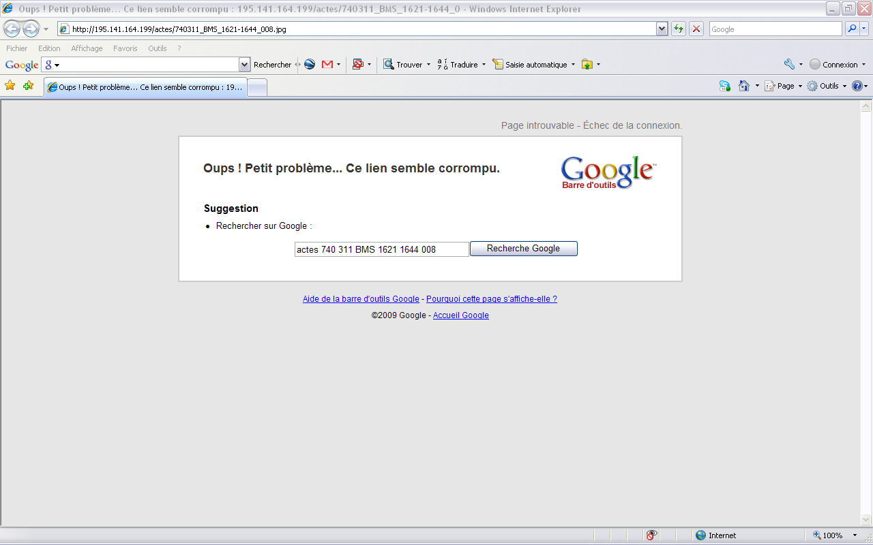Click the Traduire toolbar button
This screenshot has height=545, width=873.
[458, 65]
